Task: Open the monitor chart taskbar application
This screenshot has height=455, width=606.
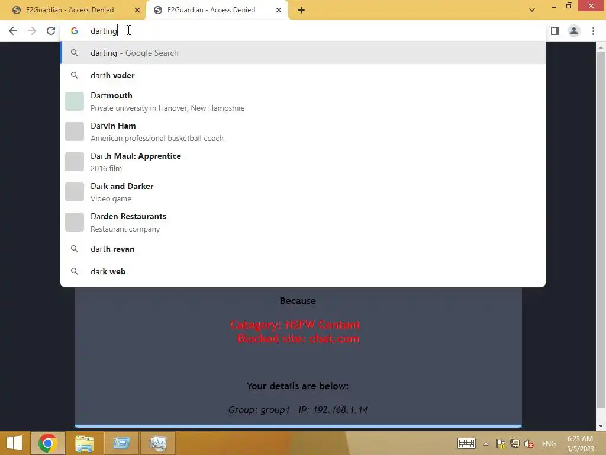Action: click(157, 443)
